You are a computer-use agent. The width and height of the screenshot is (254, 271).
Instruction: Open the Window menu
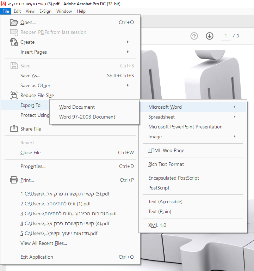64,11
